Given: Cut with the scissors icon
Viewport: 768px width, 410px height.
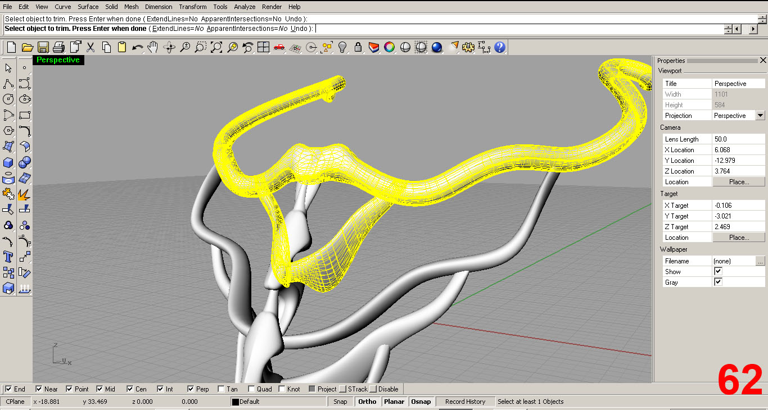Looking at the screenshot, I should pyautogui.click(x=90, y=48).
